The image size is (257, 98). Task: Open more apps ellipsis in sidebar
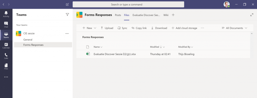point(6,77)
